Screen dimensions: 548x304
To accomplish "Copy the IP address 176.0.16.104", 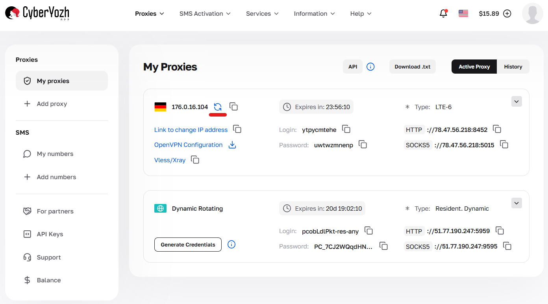I will click(x=233, y=106).
